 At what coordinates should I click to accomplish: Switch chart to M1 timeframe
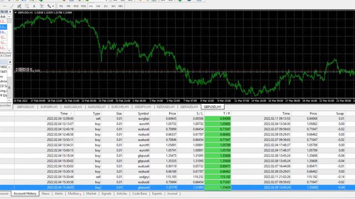61,6
